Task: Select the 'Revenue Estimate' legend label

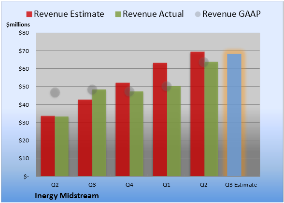Action: coord(69,14)
